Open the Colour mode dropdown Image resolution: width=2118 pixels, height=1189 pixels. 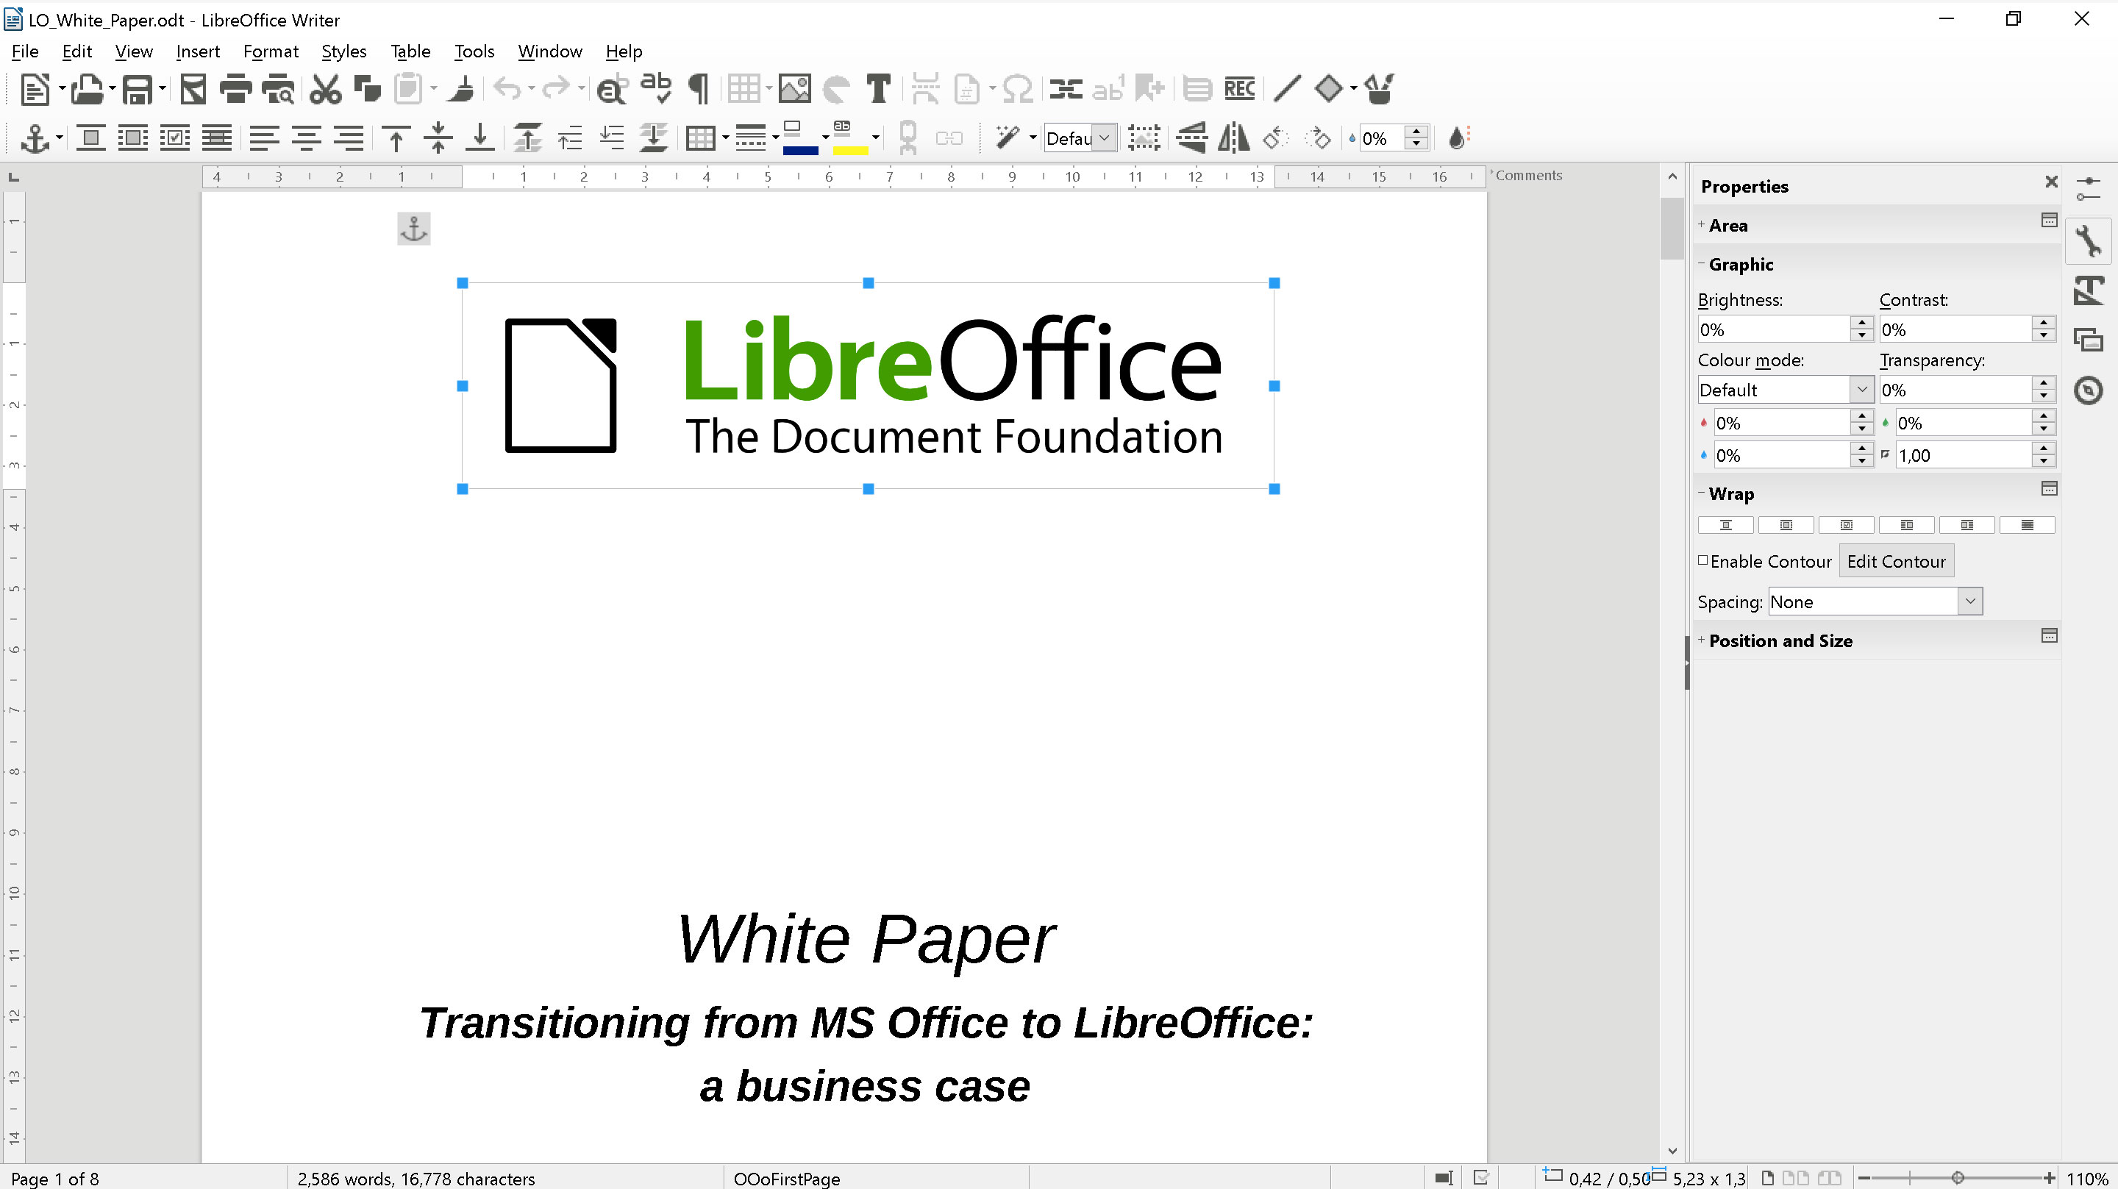(1862, 390)
